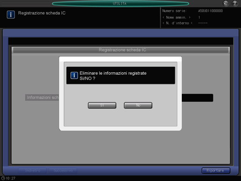Tap the speaker sound icon at top right
241x181 pixels.
[226, 3]
